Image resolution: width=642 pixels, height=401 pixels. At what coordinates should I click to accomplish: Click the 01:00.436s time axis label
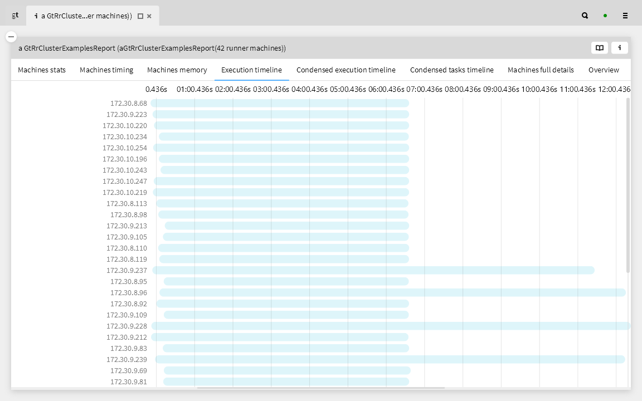pos(194,89)
